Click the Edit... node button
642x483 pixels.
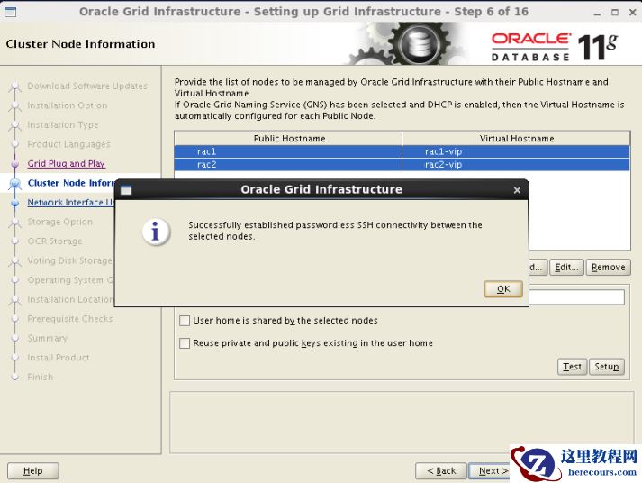coord(566,267)
